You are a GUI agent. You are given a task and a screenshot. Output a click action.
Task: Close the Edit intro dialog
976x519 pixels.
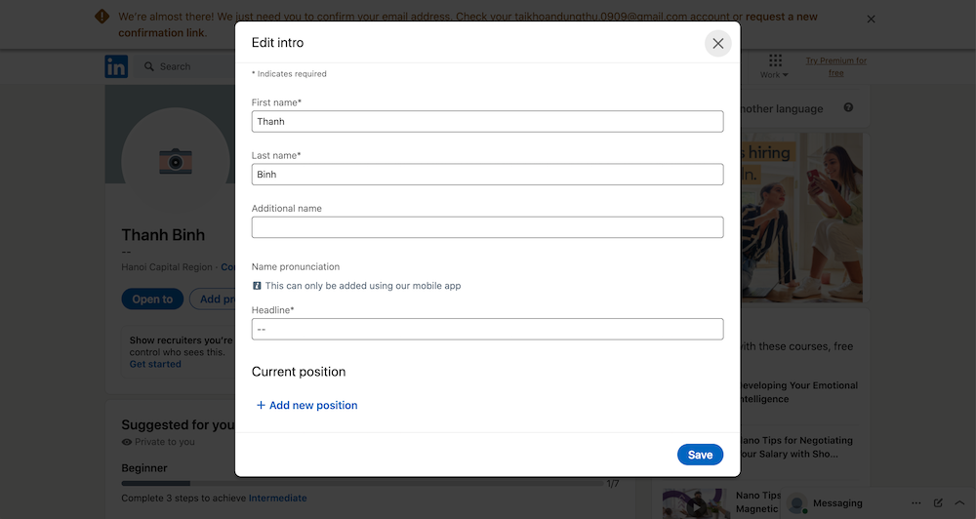click(717, 43)
